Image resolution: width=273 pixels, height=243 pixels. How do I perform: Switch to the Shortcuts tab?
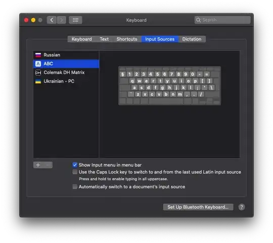[x=127, y=39]
